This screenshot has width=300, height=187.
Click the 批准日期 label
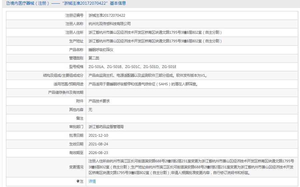point(76,135)
